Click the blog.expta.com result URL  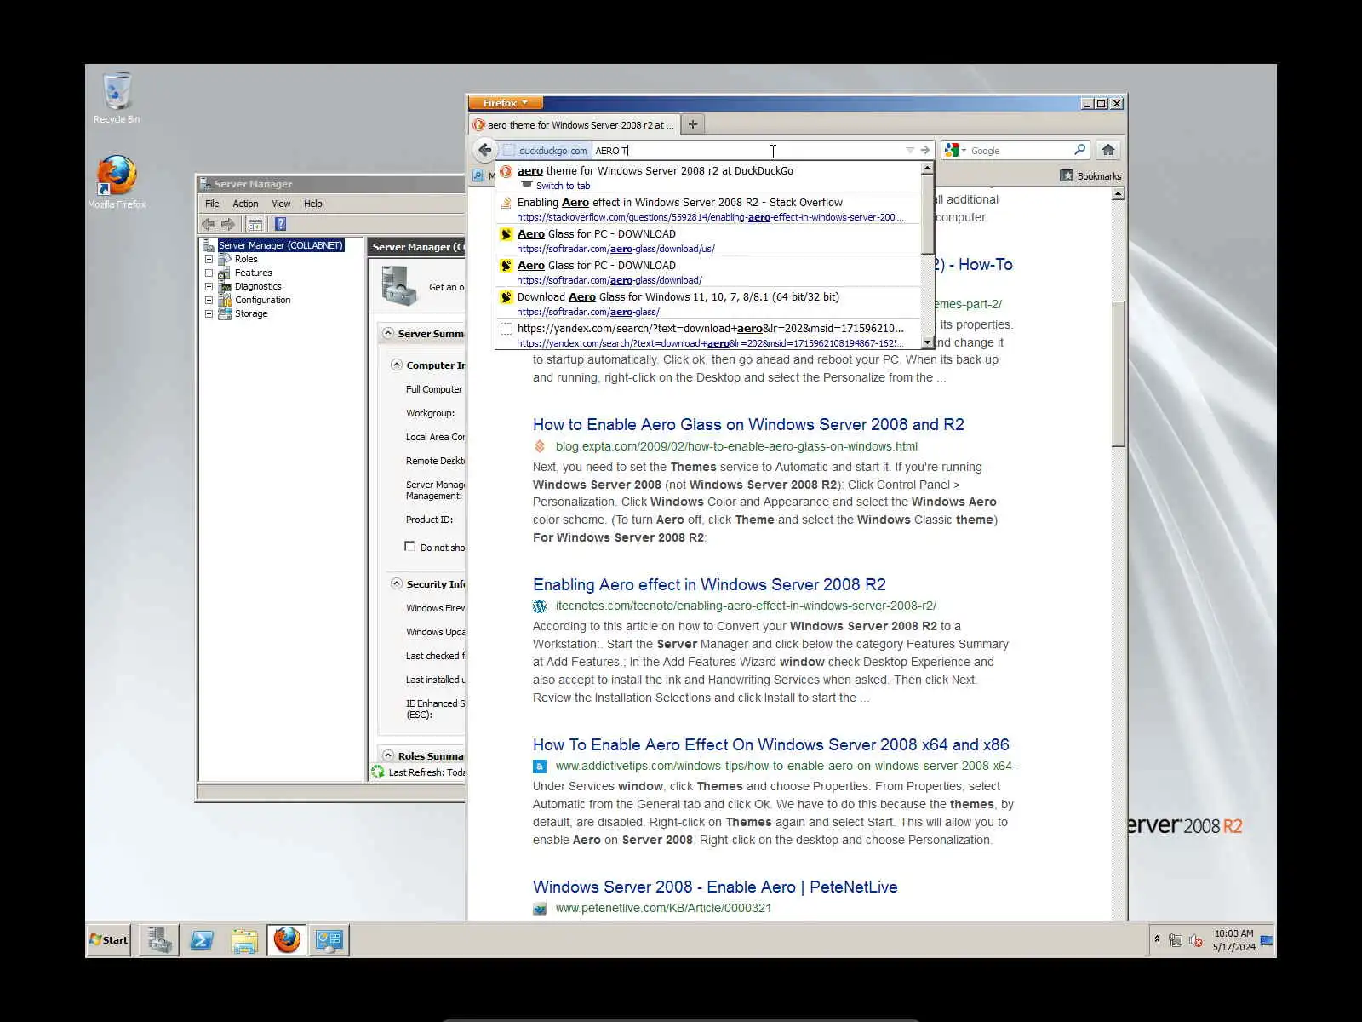point(736,446)
